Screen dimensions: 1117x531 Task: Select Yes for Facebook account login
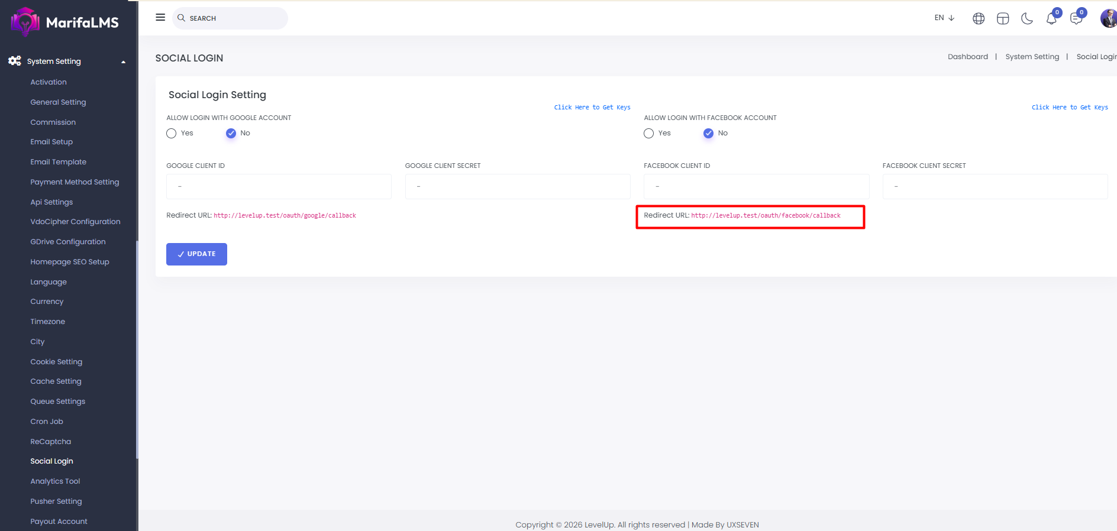point(649,134)
